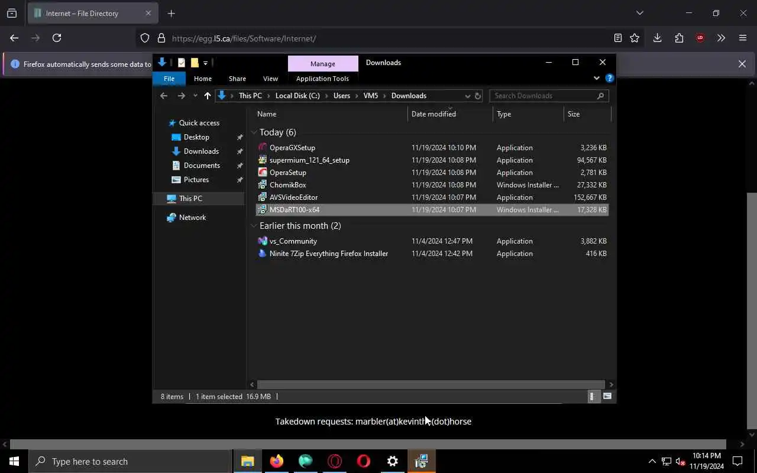Open the installer icon on the taskbar

pos(422,461)
